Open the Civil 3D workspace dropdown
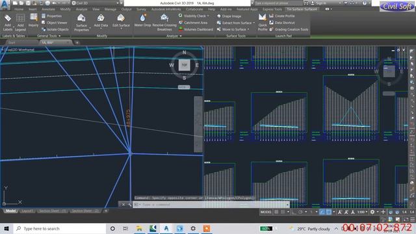 tap(96, 3)
